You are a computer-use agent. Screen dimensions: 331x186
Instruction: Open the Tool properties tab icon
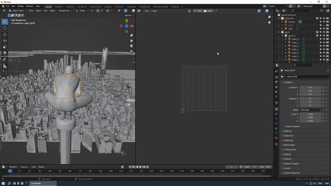tap(276, 71)
